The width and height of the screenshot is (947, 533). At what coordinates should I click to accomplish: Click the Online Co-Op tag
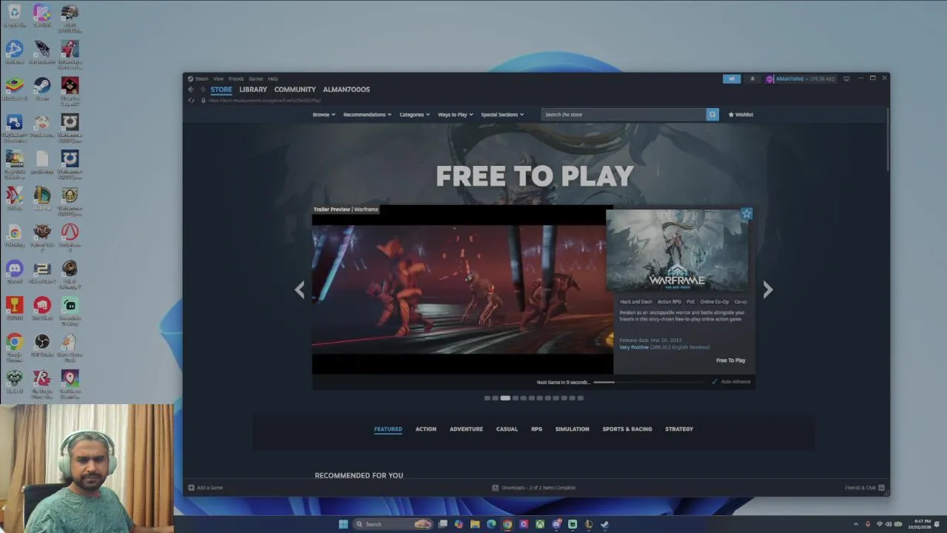pos(714,302)
